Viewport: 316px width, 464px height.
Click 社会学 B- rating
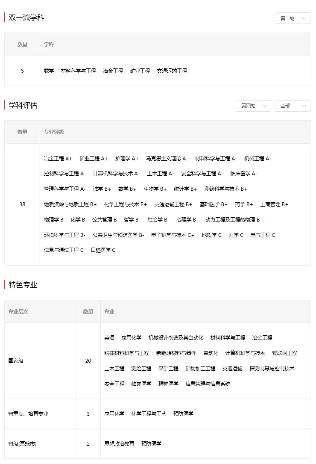pos(158,219)
